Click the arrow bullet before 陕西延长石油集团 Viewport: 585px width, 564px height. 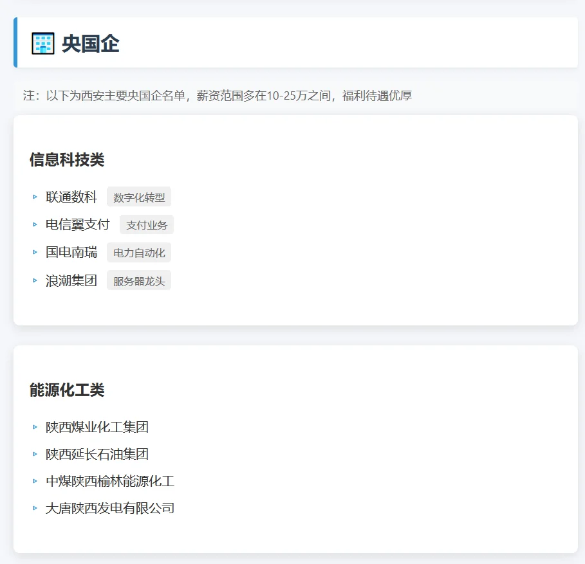click(x=35, y=454)
